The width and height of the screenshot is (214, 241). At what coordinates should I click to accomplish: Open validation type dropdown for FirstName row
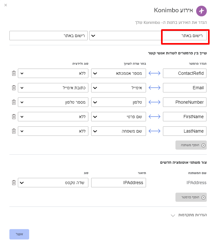pos(53,117)
